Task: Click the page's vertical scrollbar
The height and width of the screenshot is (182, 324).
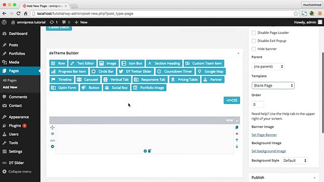Action: (322, 92)
